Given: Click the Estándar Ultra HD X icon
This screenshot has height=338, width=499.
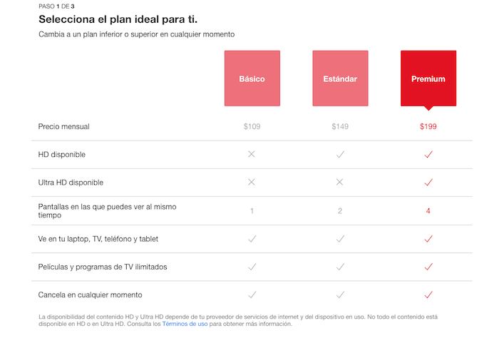Looking at the screenshot, I should click(x=340, y=182).
